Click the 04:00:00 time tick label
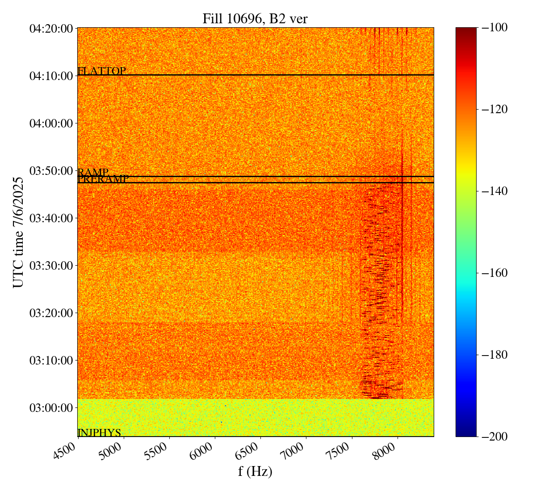The height and width of the screenshot is (492, 536). [51, 123]
